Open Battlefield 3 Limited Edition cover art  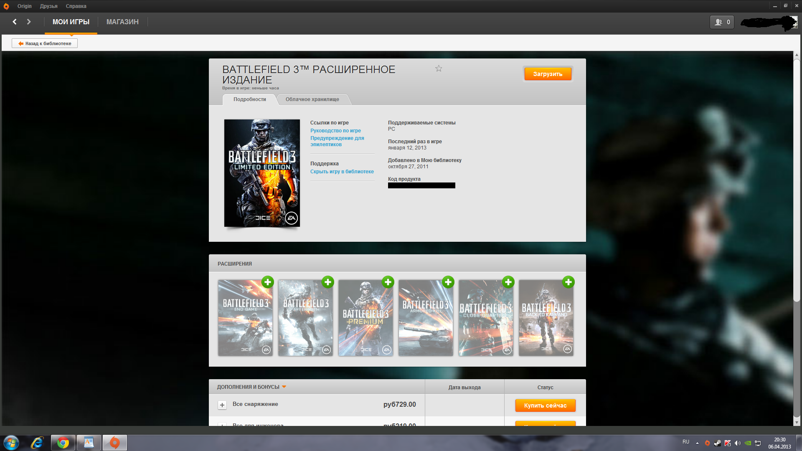point(262,173)
